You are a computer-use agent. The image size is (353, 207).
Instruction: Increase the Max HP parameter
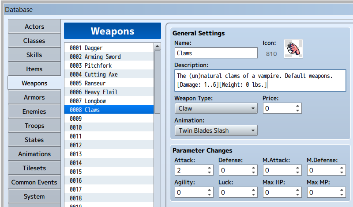pyautogui.click(x=297, y=190)
